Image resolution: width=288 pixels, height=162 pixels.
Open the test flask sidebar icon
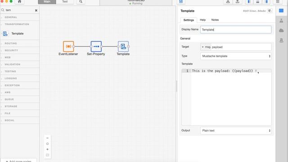[281, 21]
